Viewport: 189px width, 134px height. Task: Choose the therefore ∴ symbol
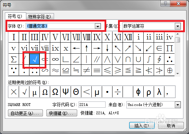170,59
